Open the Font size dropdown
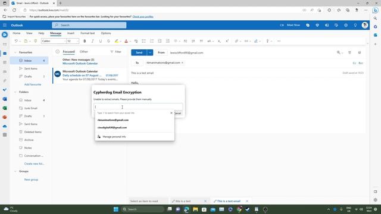Screen dimensions: 381x214 [73, 41]
